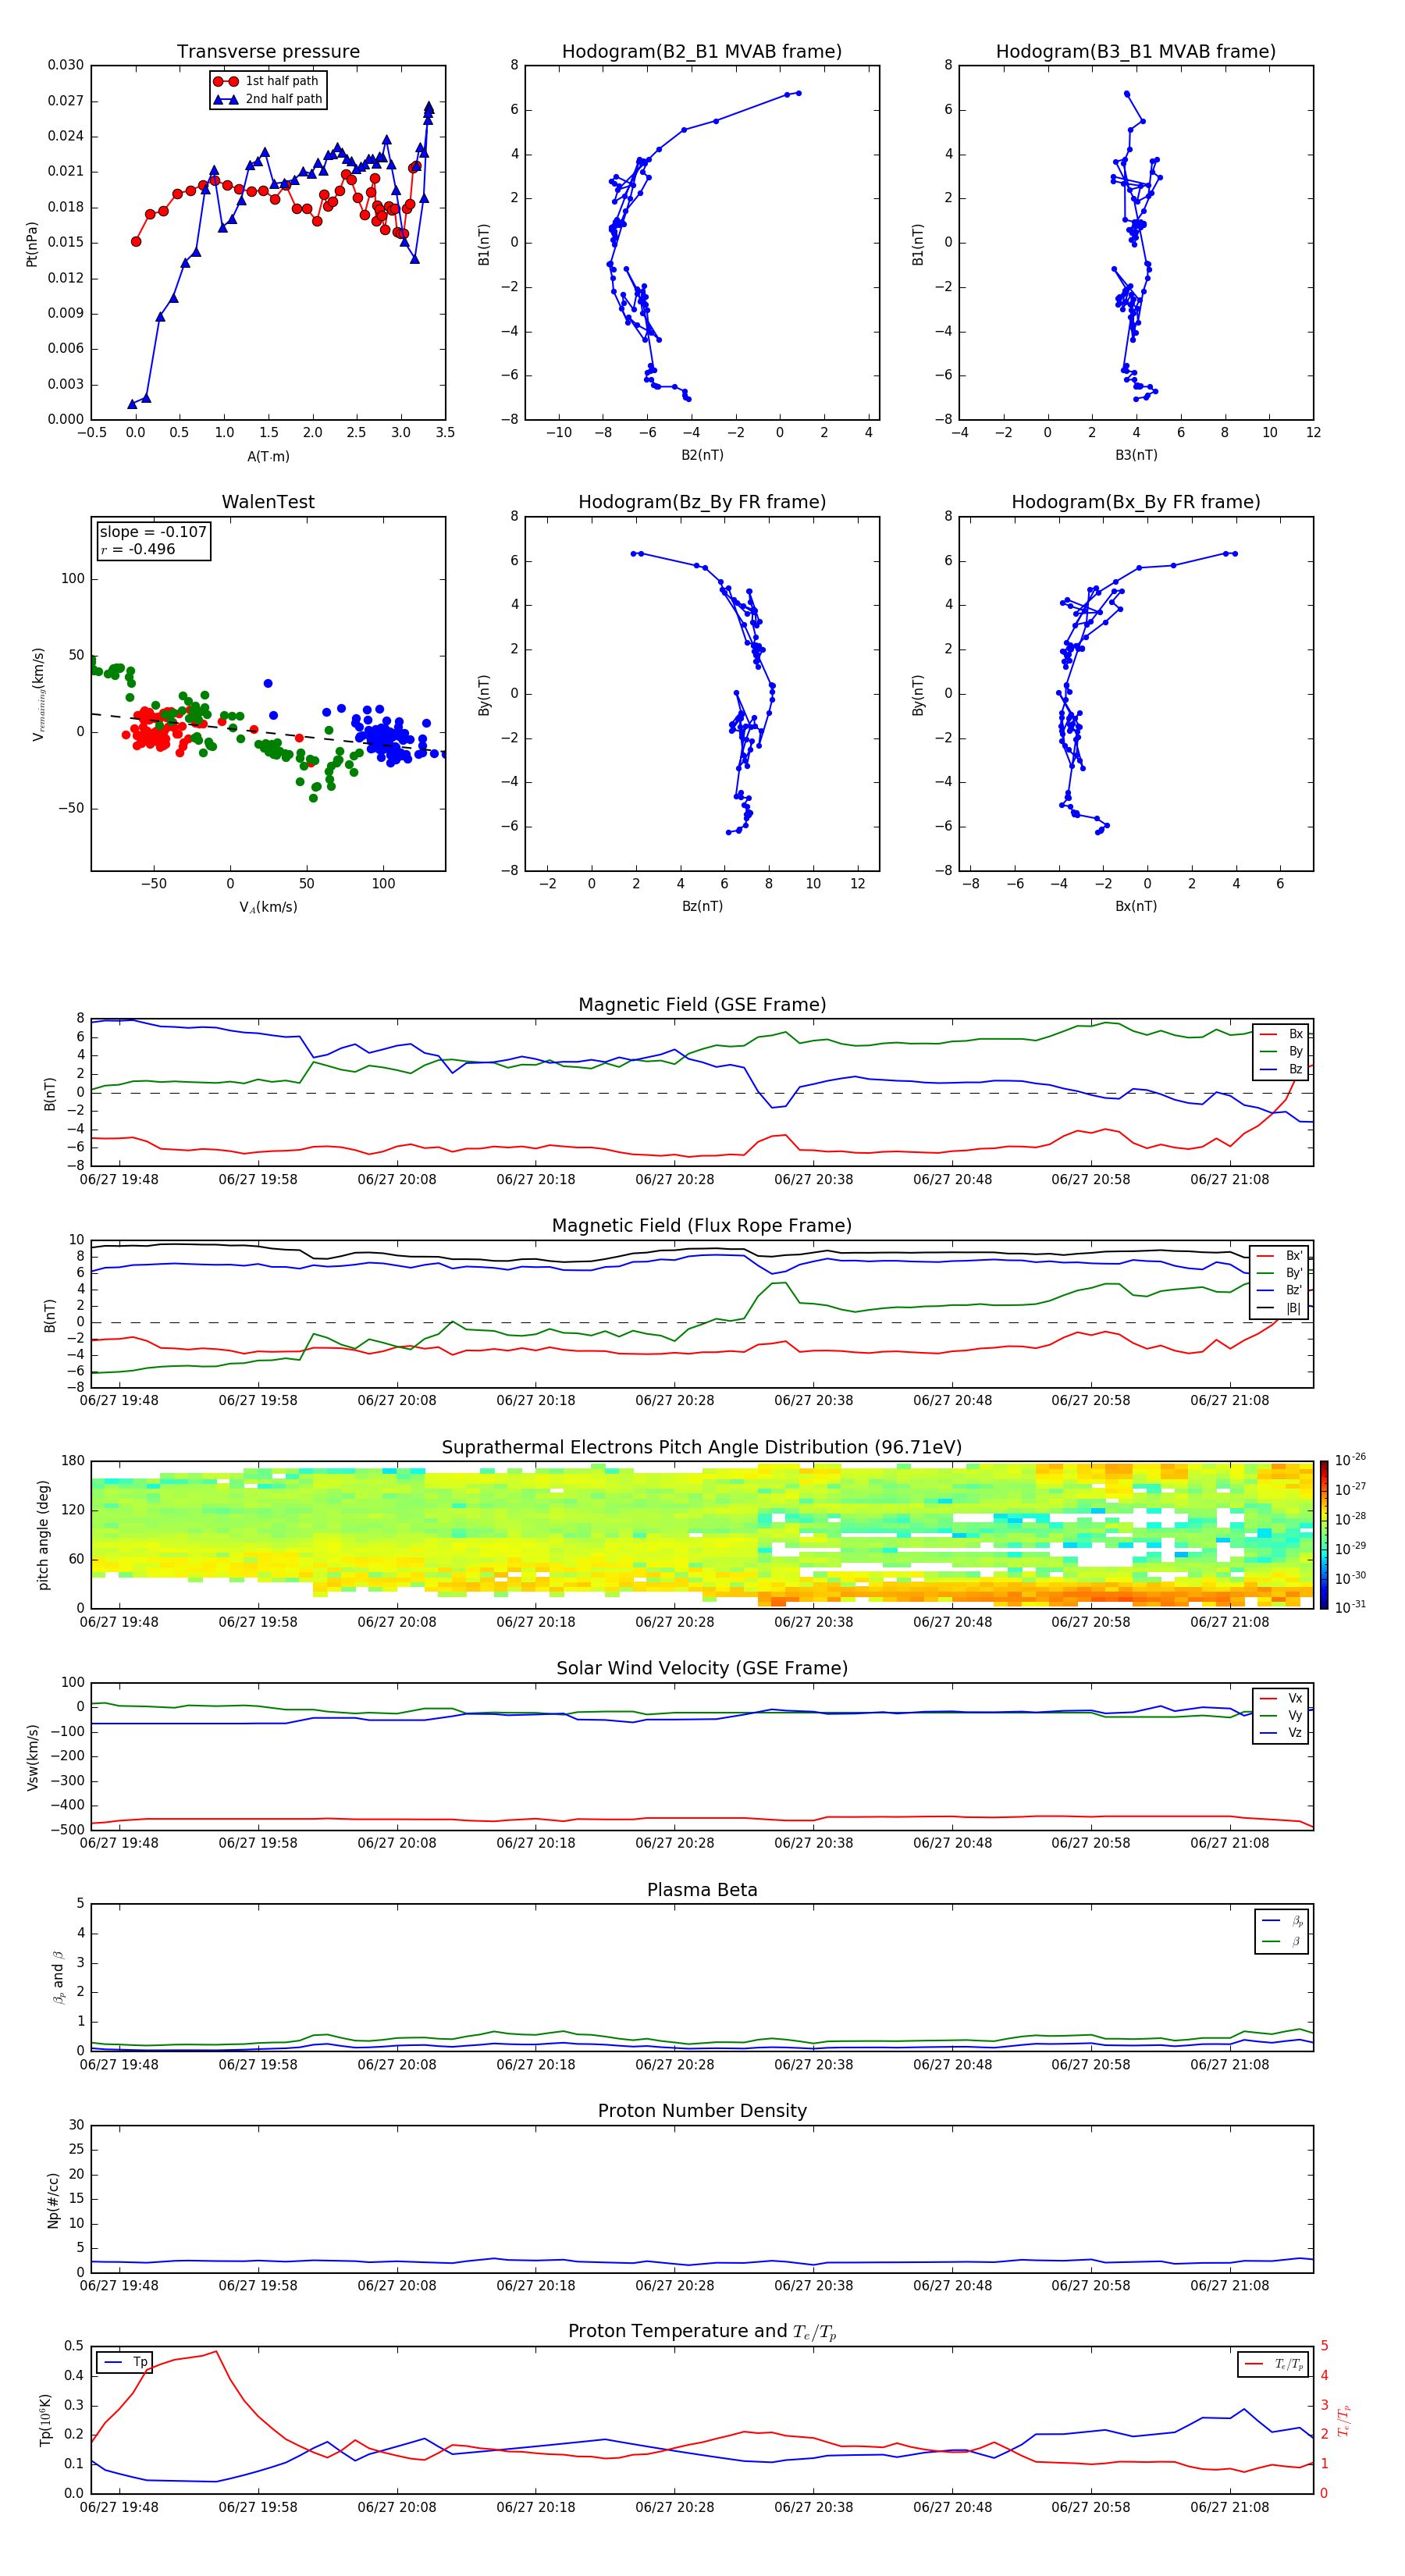Image resolution: width=1405 pixels, height=2576 pixels.
Task: Click the pitch angle colorbar
Action: pos(1324,1535)
